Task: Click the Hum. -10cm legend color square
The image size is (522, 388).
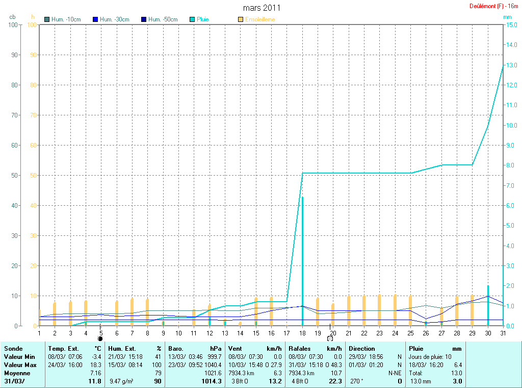Action: (x=47, y=19)
